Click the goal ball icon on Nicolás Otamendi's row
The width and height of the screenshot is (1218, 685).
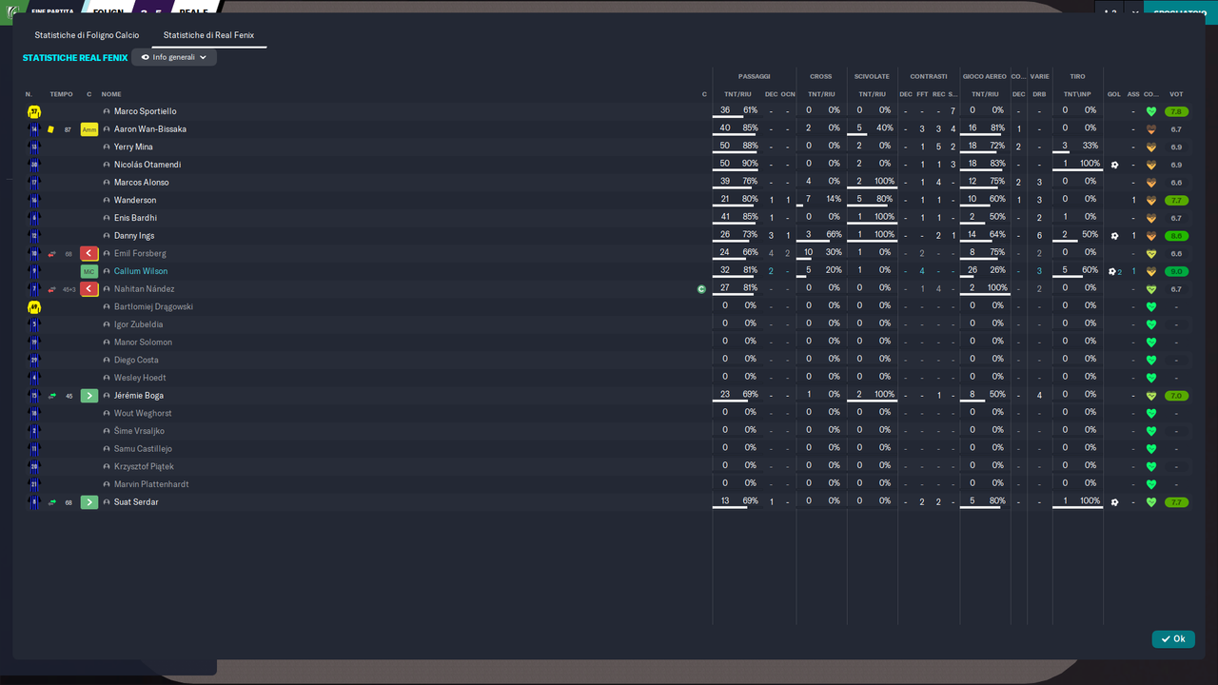click(1114, 165)
